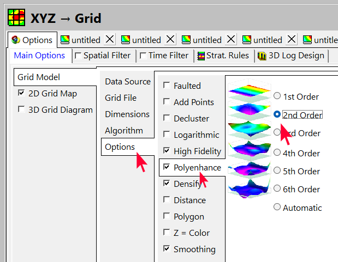The height and width of the screenshot is (262, 338).
Task: Click the 6th Order surface thumbnail
Action: pyautogui.click(x=248, y=187)
